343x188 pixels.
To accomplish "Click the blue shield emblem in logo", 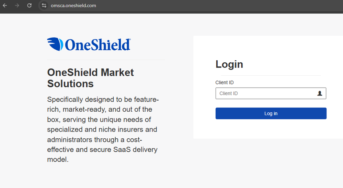I will [x=55, y=45].
